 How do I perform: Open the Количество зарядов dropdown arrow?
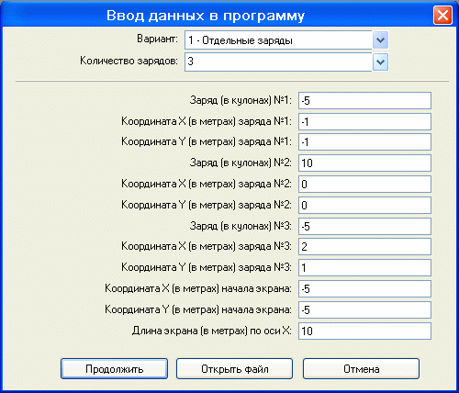point(380,62)
